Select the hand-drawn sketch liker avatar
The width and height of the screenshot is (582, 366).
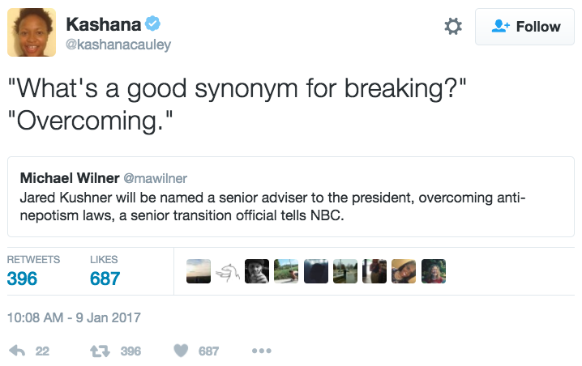(x=228, y=271)
